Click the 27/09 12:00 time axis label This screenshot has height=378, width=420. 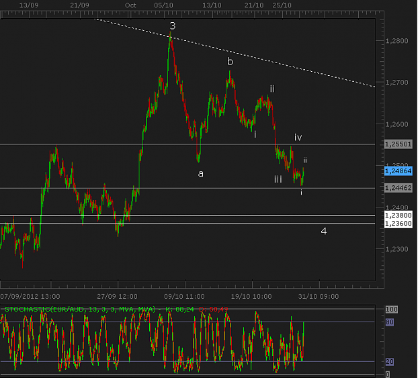[x=117, y=297]
